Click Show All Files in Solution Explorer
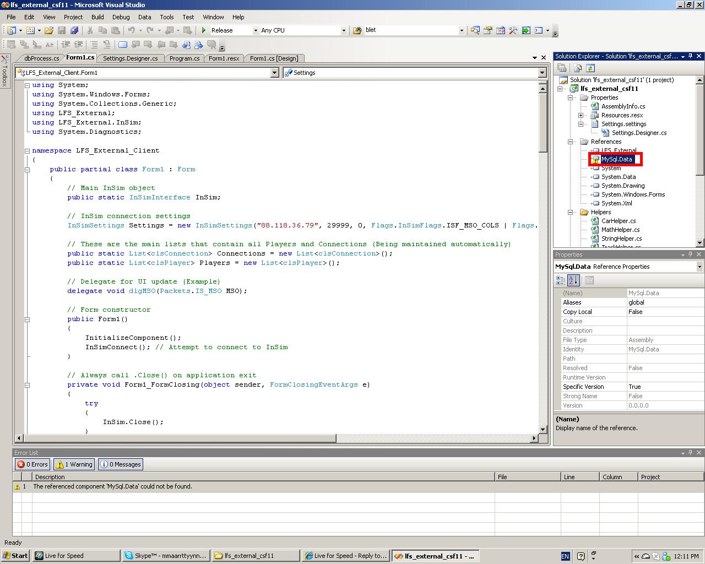The height and width of the screenshot is (564, 705). coord(577,68)
